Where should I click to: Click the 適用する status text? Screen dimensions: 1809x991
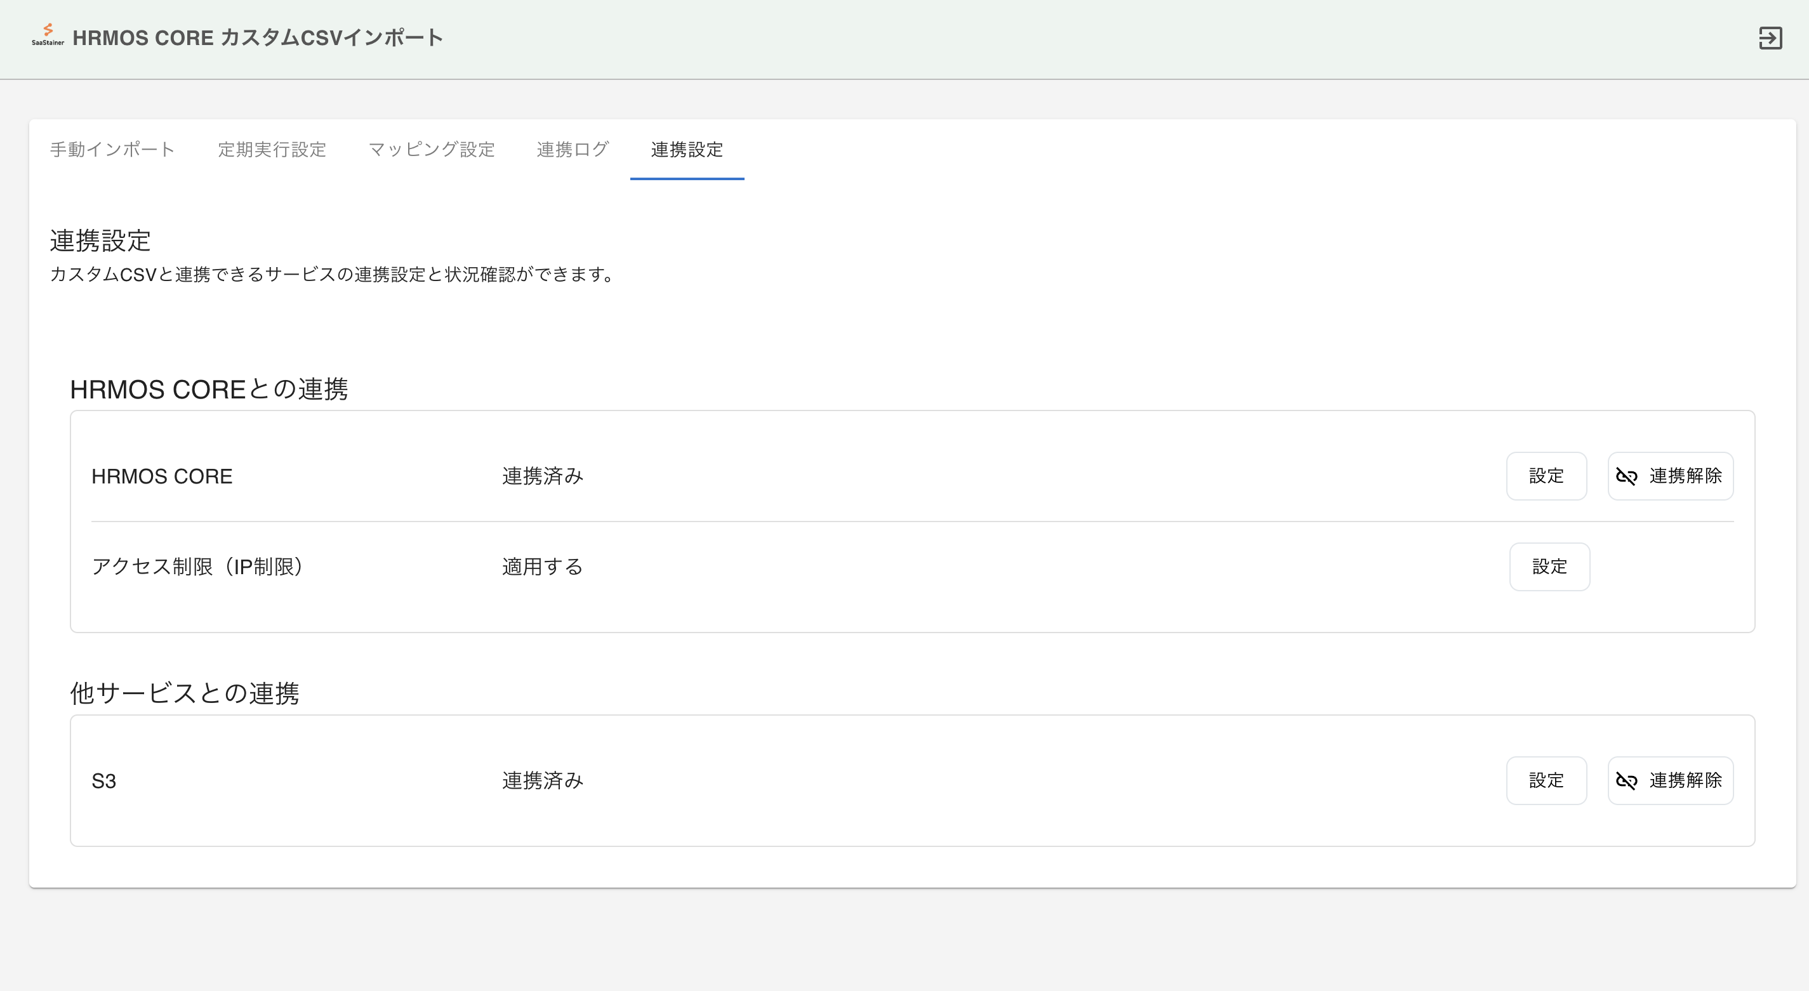(542, 567)
